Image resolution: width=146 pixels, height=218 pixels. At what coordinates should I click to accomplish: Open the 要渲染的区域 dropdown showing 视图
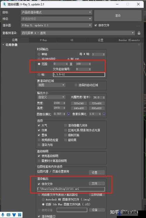point(51,85)
